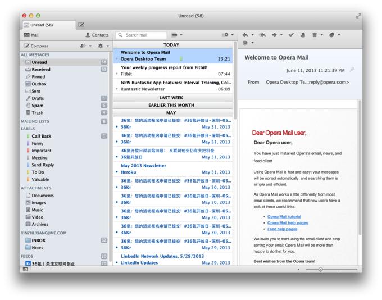Screen dimensions: 382x300
Task: Open check mail dropdown arrow beside Compose
Action: point(90,46)
